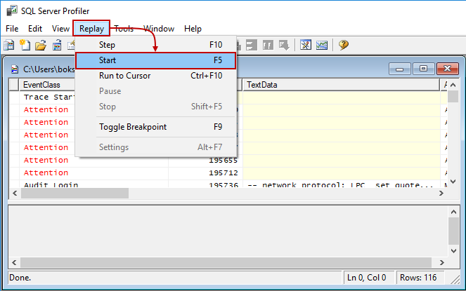Open replay Settings menu item

tap(156, 147)
